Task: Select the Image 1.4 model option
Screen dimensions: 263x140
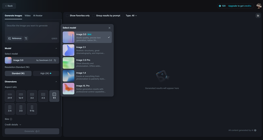Action: click(x=87, y=76)
